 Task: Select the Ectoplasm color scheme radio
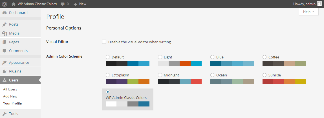click(108, 75)
